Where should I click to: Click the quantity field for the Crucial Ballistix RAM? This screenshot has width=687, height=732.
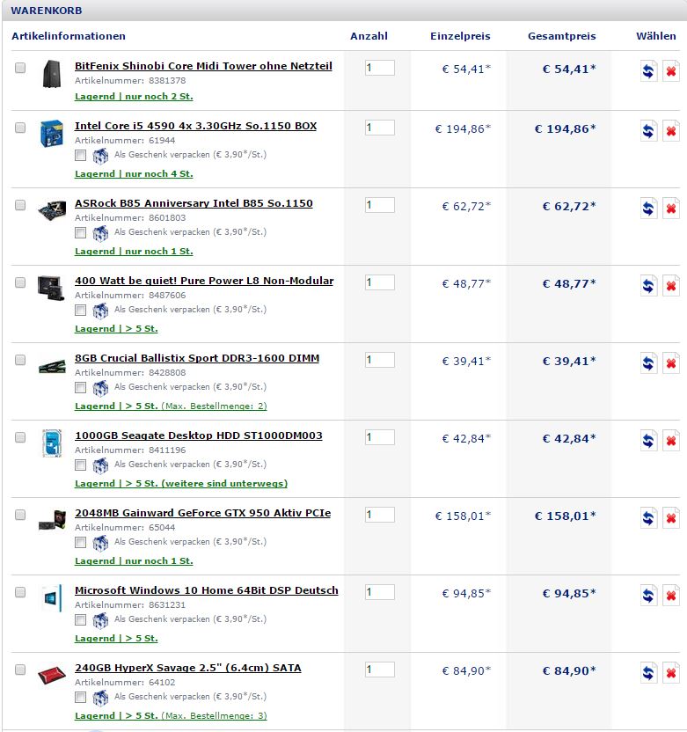pos(379,360)
